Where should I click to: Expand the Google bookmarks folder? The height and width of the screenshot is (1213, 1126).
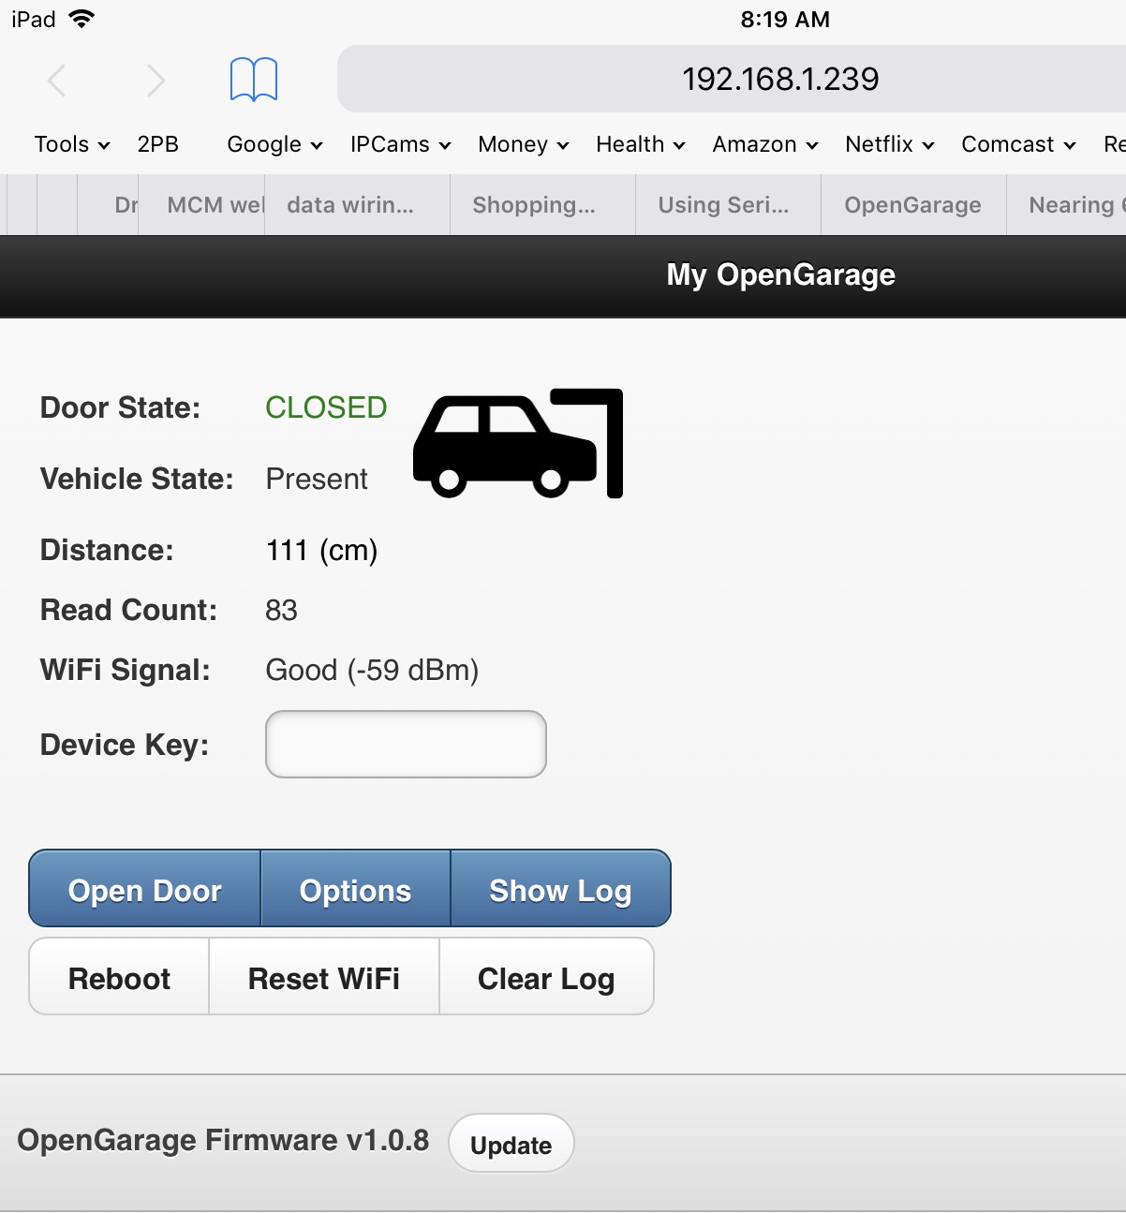(274, 144)
